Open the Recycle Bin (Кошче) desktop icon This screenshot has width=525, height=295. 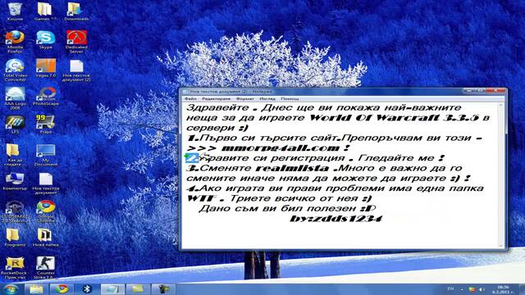tap(15, 11)
